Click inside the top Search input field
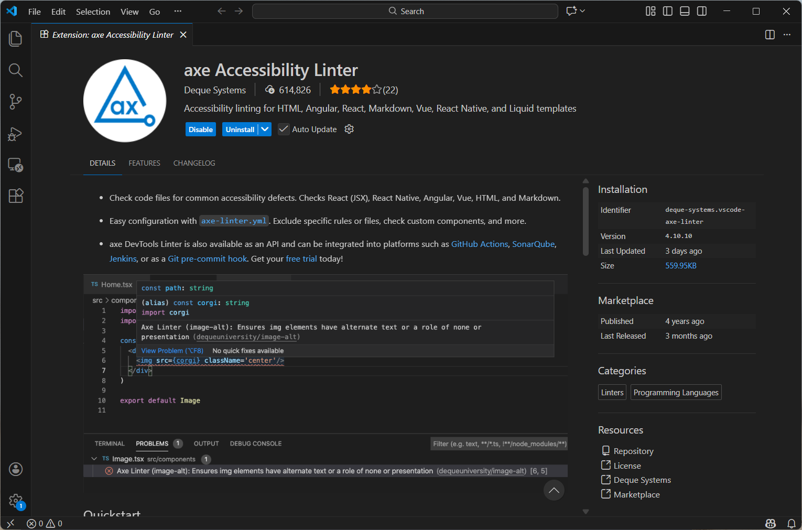This screenshot has width=802, height=530. coord(405,10)
